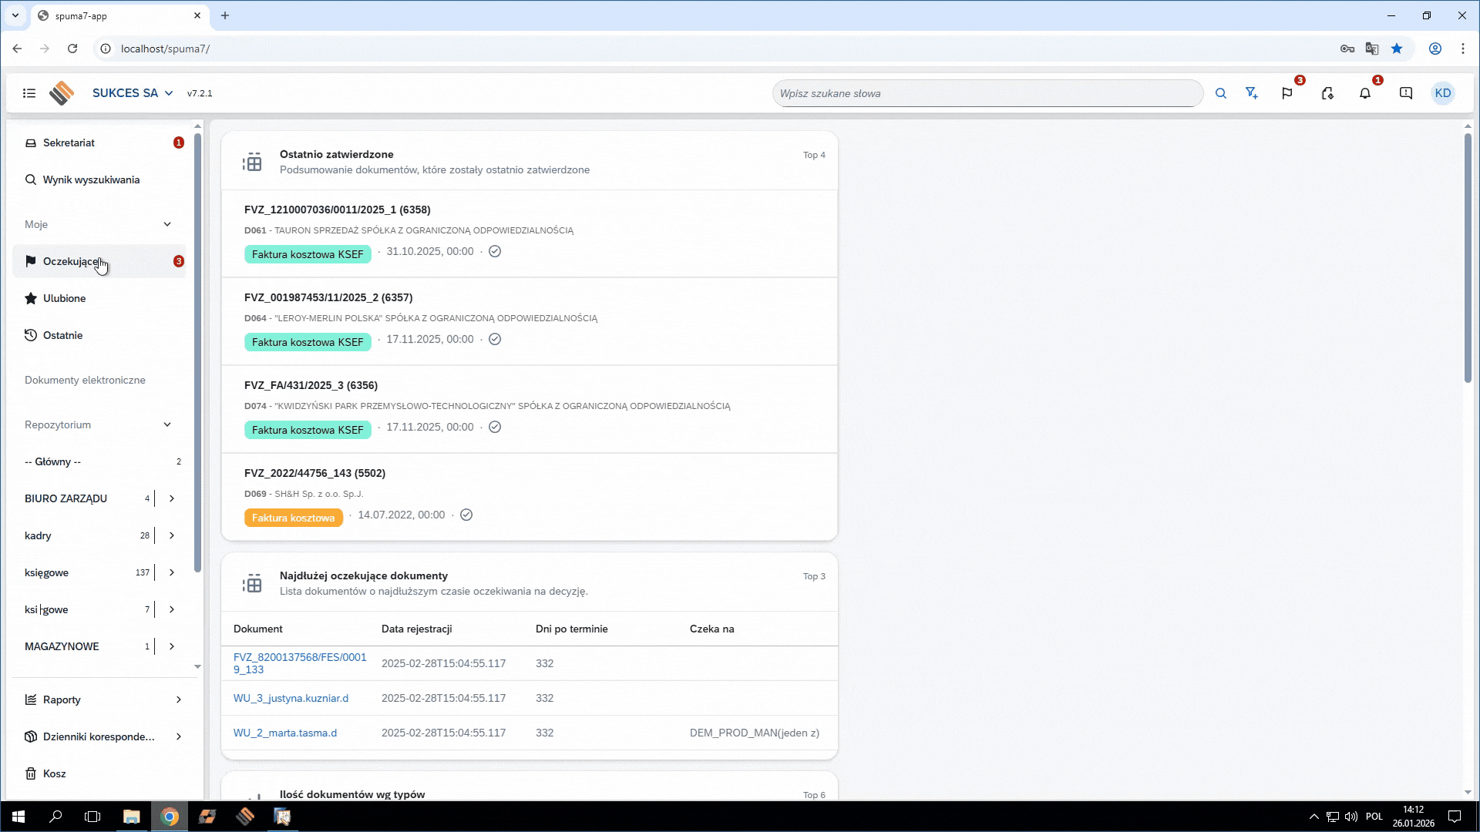Viewport: 1480px width, 832px height.
Task: Focus the Wpisz szukane słowa search field
Action: tap(987, 93)
